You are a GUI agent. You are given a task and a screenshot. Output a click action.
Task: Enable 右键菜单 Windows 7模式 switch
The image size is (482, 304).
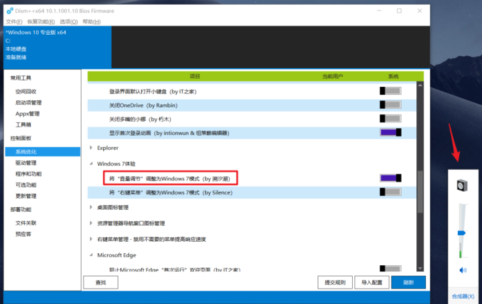390,192
